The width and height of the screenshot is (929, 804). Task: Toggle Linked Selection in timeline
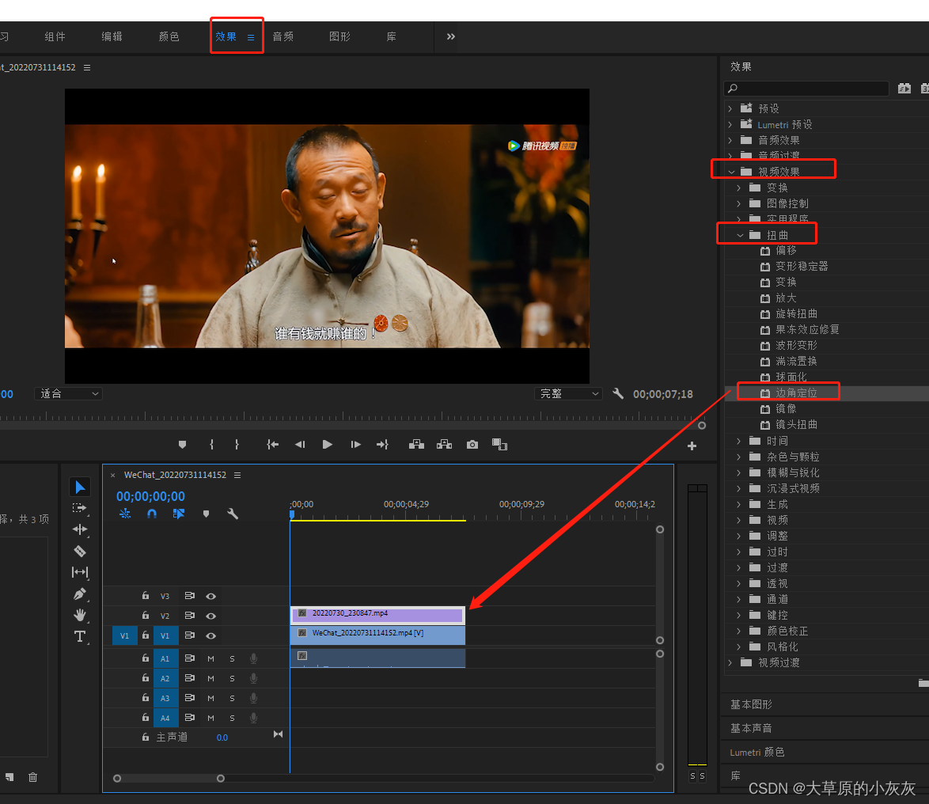coord(179,514)
